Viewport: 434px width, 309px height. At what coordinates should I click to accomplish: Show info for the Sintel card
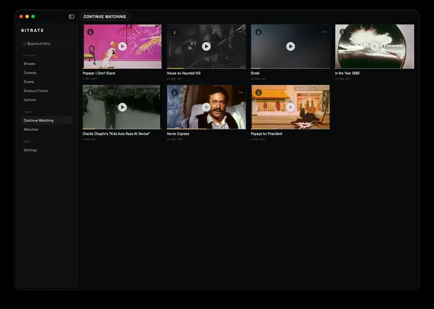(259, 32)
